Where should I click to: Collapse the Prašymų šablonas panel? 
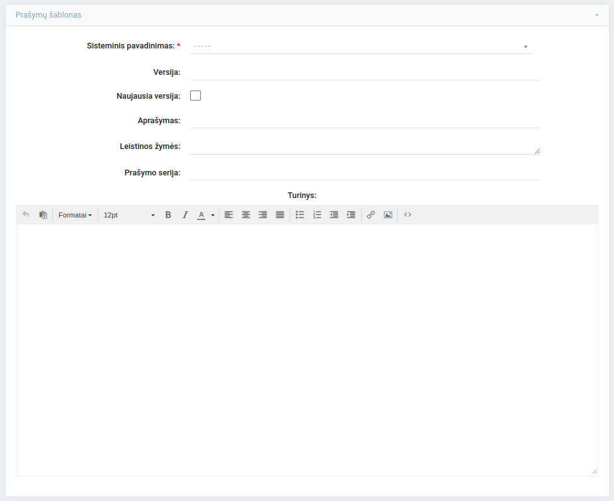click(596, 14)
